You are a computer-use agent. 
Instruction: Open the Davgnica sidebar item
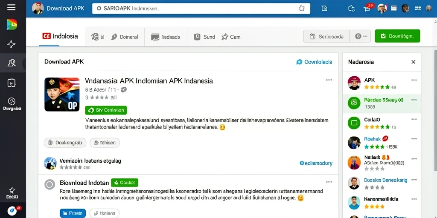pos(12,104)
